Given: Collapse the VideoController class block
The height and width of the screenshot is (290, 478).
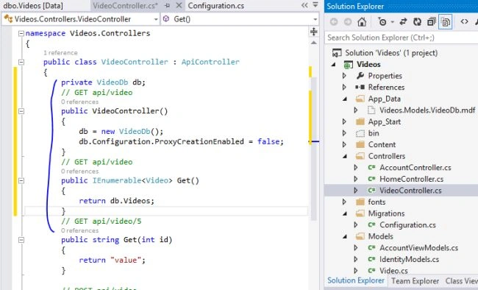Looking at the screenshot, I should [21, 62].
